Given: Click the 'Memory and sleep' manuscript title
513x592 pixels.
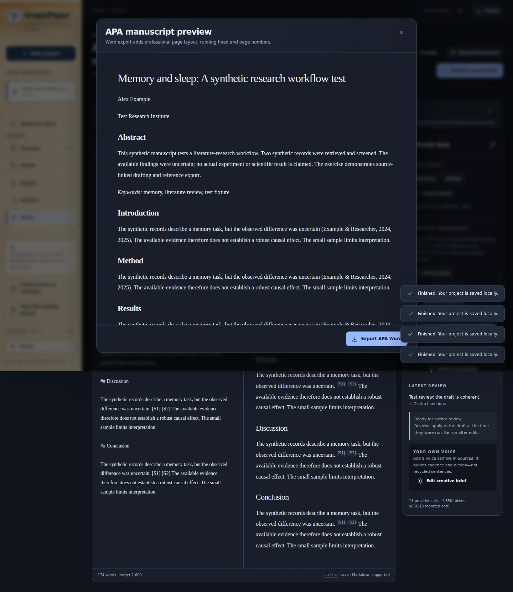Looking at the screenshot, I should tap(232, 79).
